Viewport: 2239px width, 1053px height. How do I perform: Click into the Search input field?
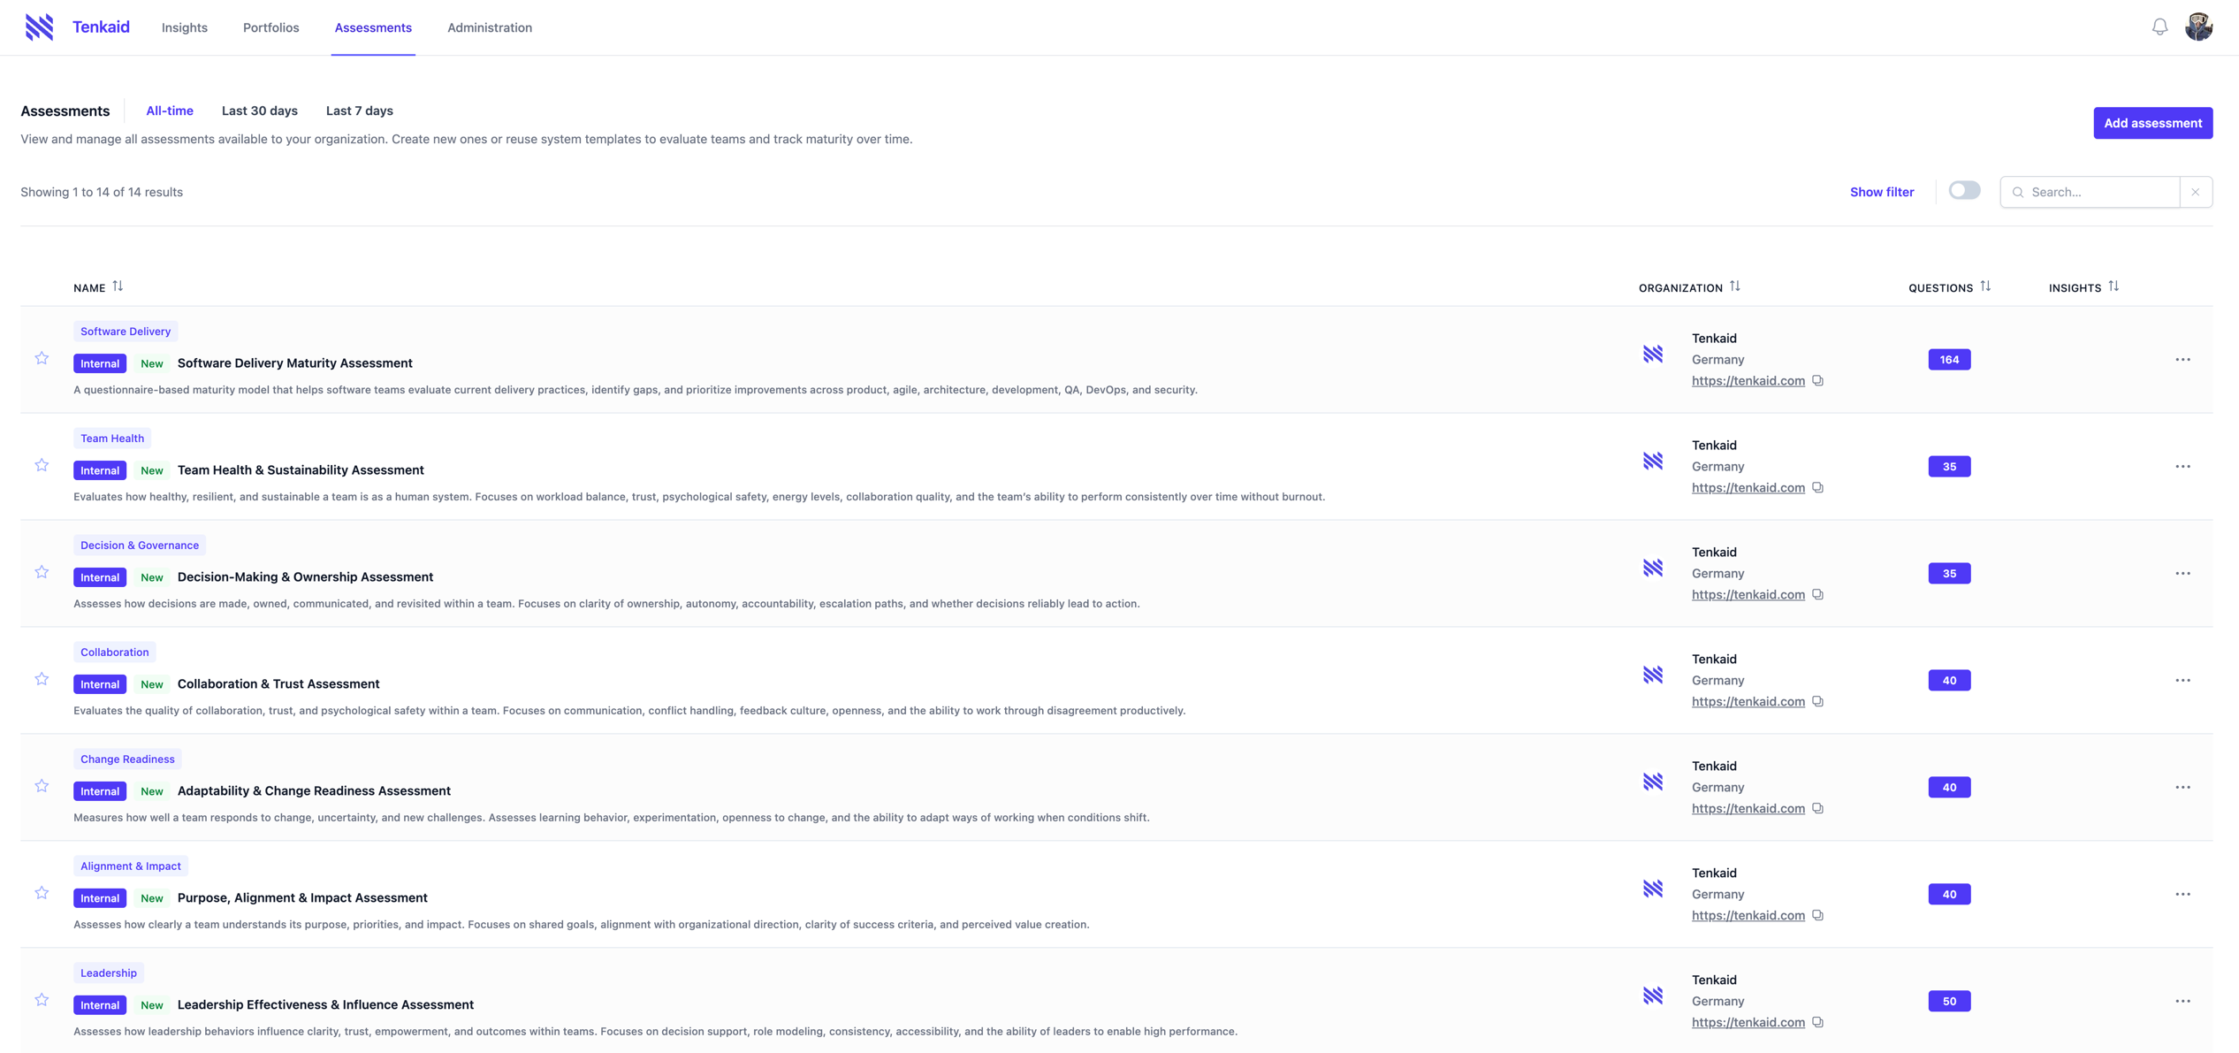[2099, 192]
